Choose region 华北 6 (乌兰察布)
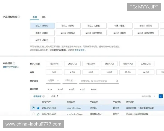Screen dimensions: 164x131 (x=94, y=33)
